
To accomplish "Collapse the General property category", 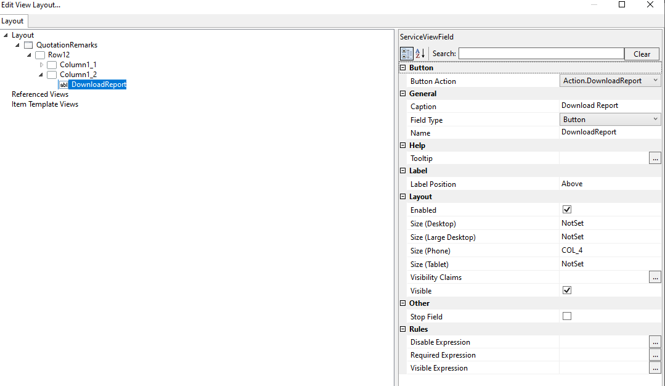I will (403, 94).
